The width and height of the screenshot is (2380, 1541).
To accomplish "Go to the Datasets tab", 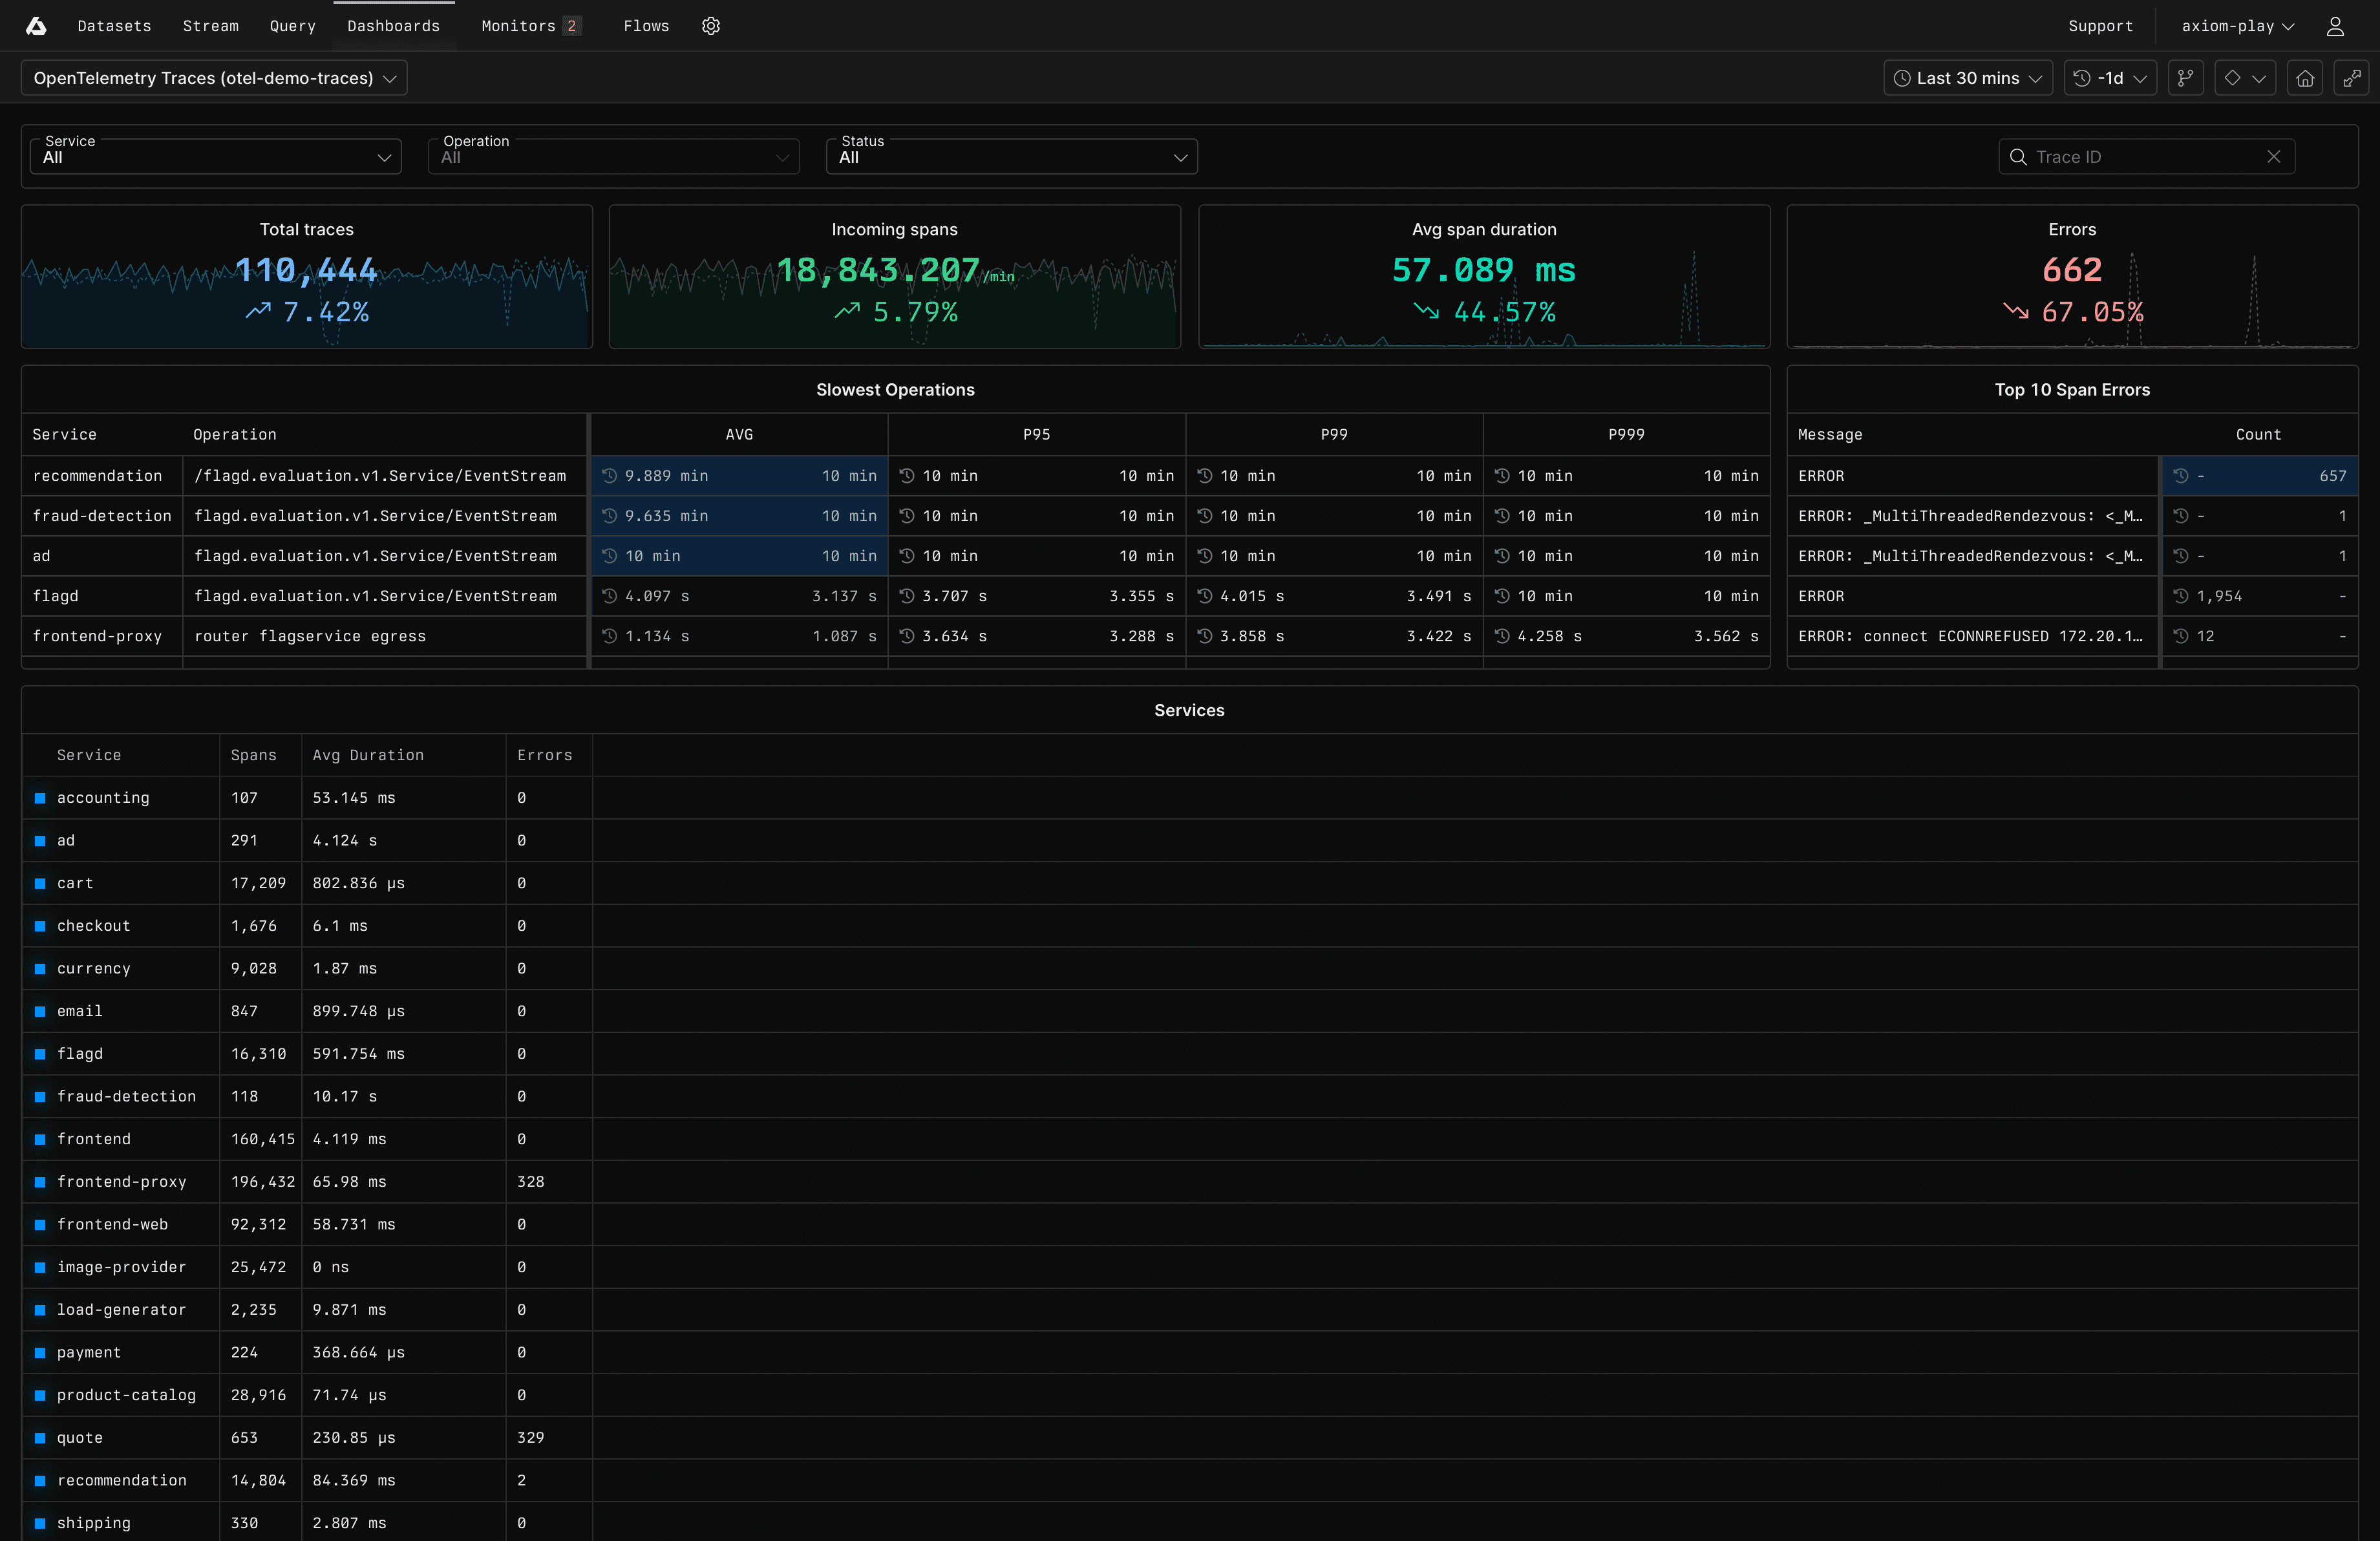I will (x=114, y=26).
